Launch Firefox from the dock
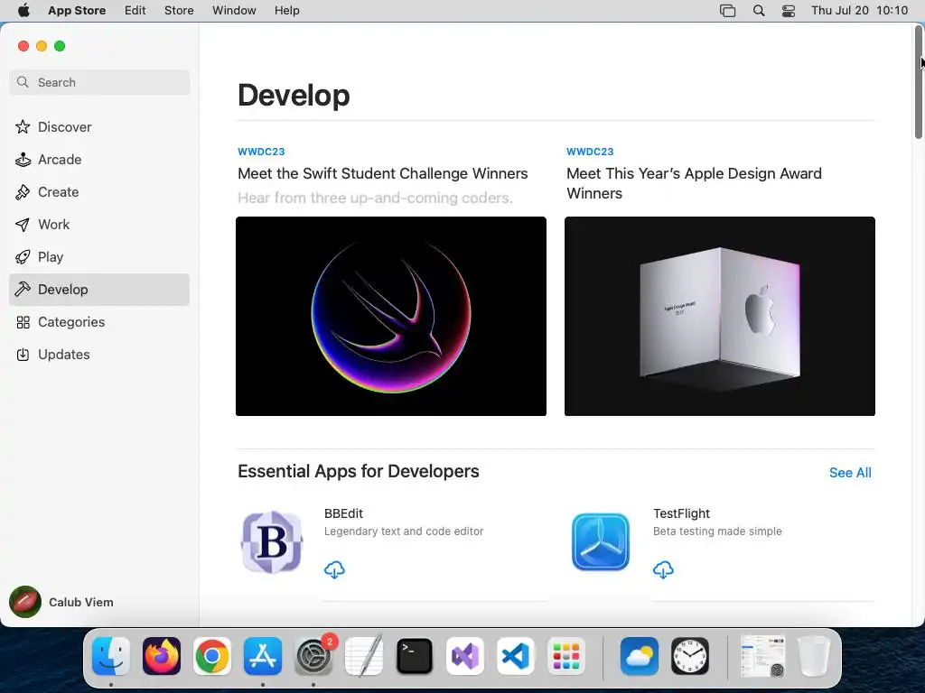The width and height of the screenshot is (925, 693). tap(162, 656)
